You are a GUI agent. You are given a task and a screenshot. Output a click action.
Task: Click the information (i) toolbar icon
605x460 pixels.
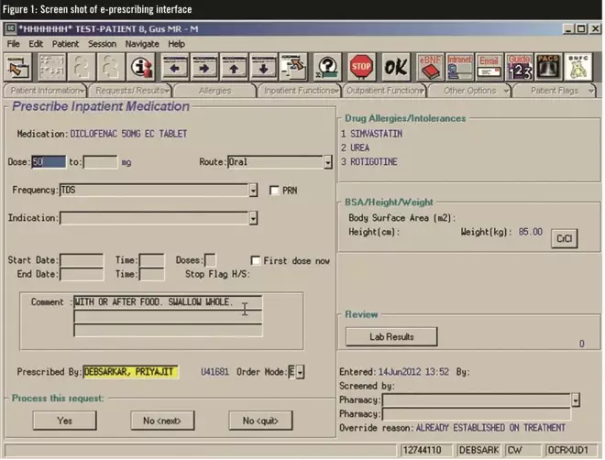140,67
